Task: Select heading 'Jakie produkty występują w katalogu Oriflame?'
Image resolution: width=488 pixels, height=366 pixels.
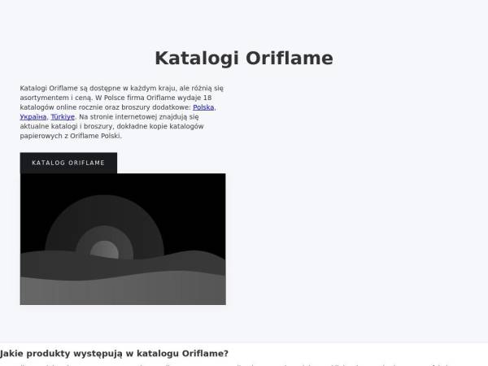Action: click(114, 354)
